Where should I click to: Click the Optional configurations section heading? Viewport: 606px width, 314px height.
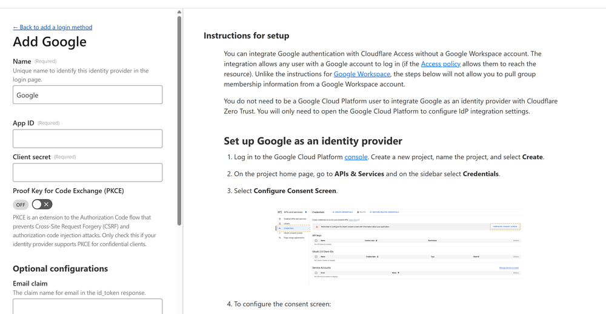point(60,269)
